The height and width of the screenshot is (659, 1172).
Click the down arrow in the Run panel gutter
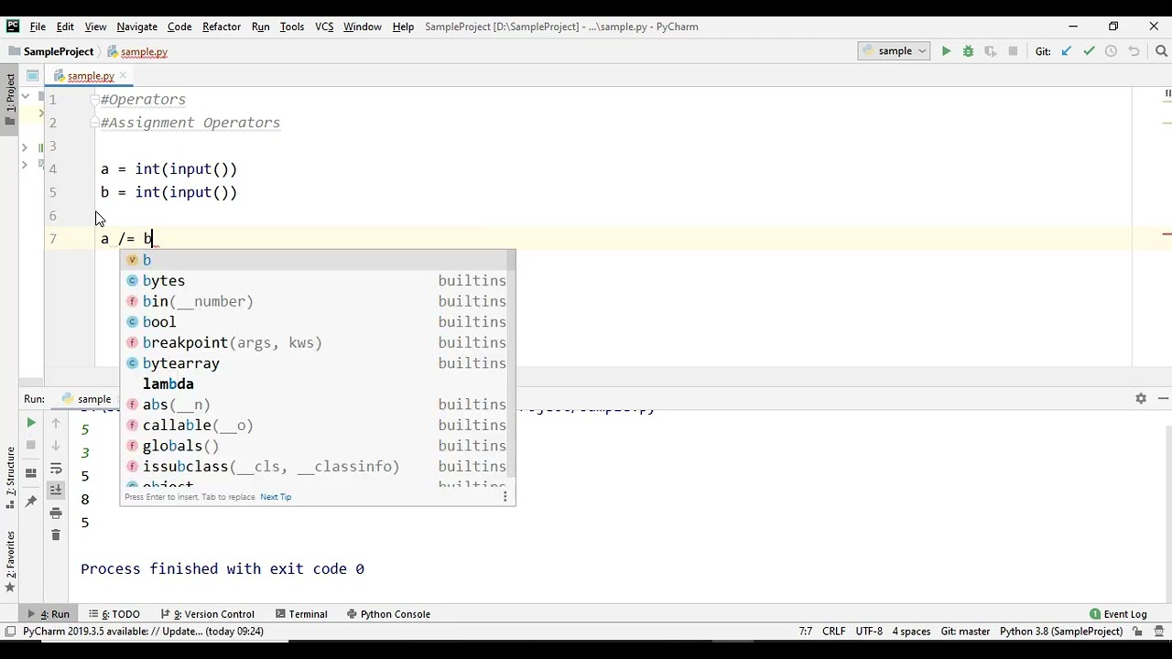pos(56,446)
